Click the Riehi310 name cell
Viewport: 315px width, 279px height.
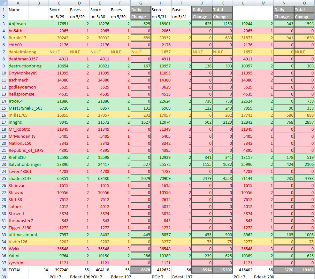tap(18, 157)
